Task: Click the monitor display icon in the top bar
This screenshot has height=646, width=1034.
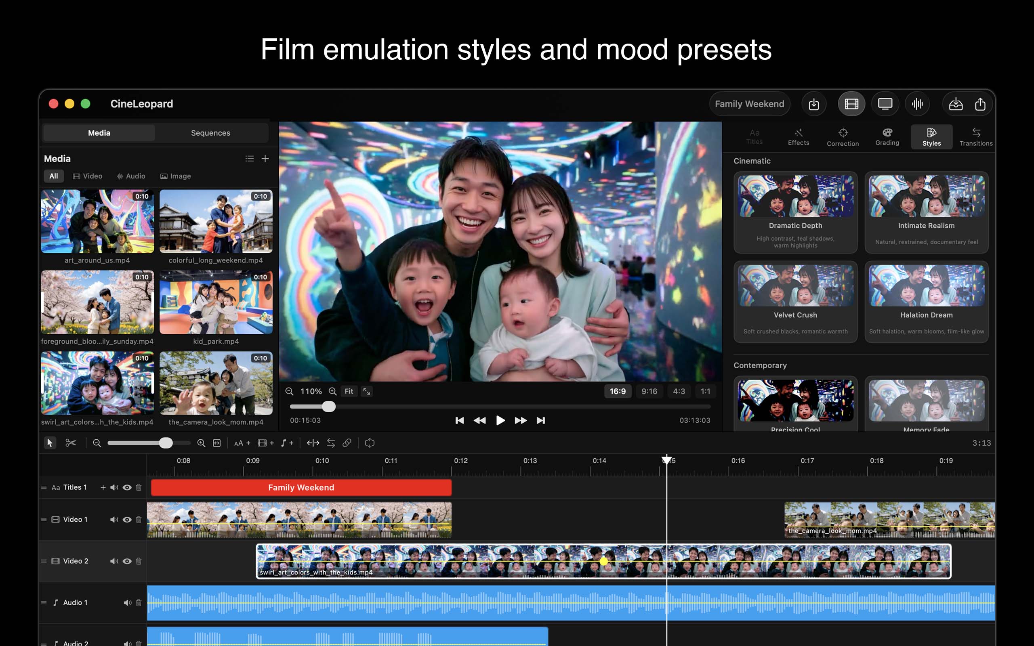Action: tap(885, 103)
